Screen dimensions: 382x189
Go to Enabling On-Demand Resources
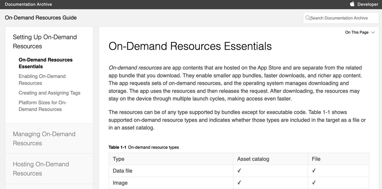(42, 80)
